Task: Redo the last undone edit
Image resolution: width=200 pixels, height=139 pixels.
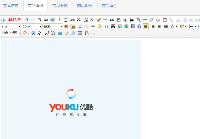Action: pyautogui.click(x=33, y=20)
